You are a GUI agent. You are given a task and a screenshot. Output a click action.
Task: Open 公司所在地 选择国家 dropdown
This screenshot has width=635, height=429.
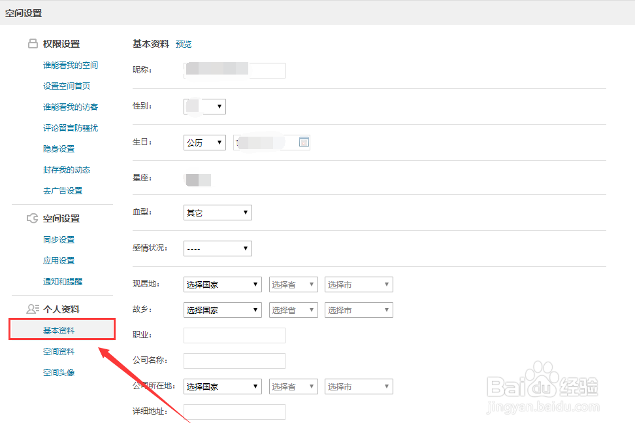point(222,386)
